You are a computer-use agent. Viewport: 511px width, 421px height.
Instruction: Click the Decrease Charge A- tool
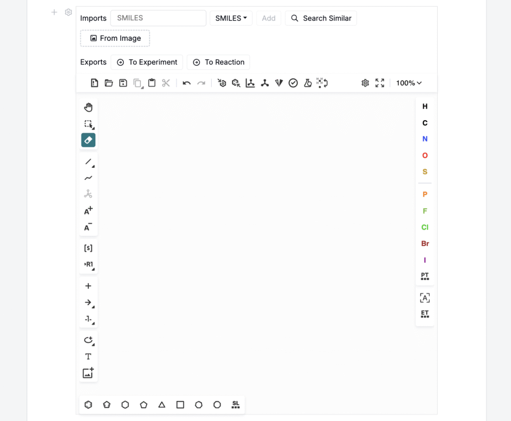pyautogui.click(x=88, y=227)
